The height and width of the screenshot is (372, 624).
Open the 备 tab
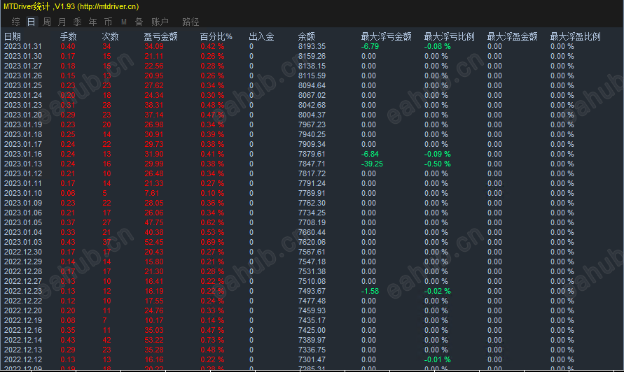coord(139,22)
